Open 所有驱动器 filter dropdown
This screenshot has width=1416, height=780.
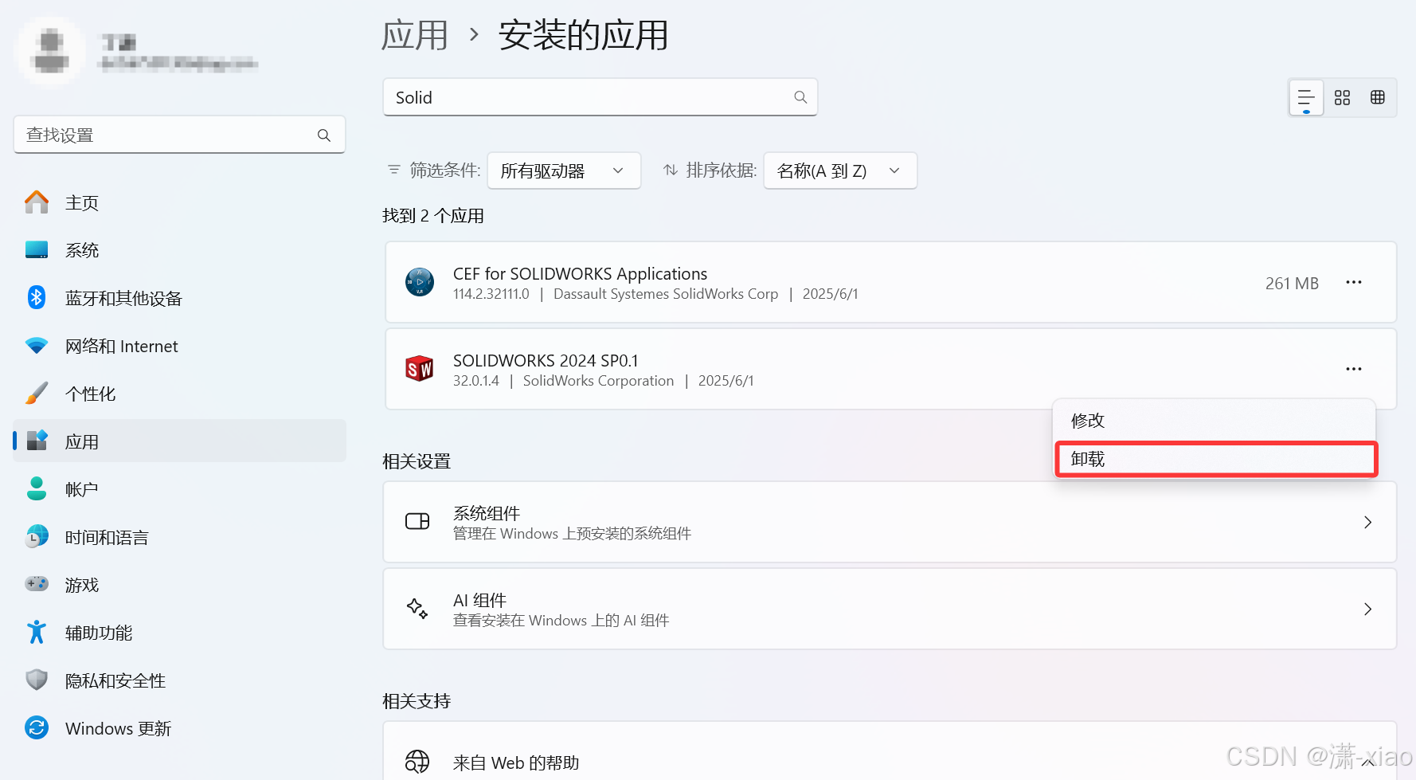pos(564,171)
